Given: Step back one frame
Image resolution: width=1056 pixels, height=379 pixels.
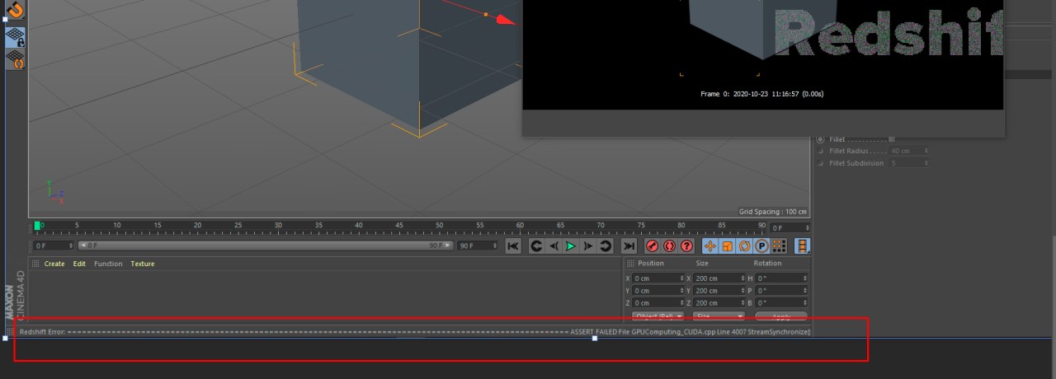Looking at the screenshot, I should [554, 246].
